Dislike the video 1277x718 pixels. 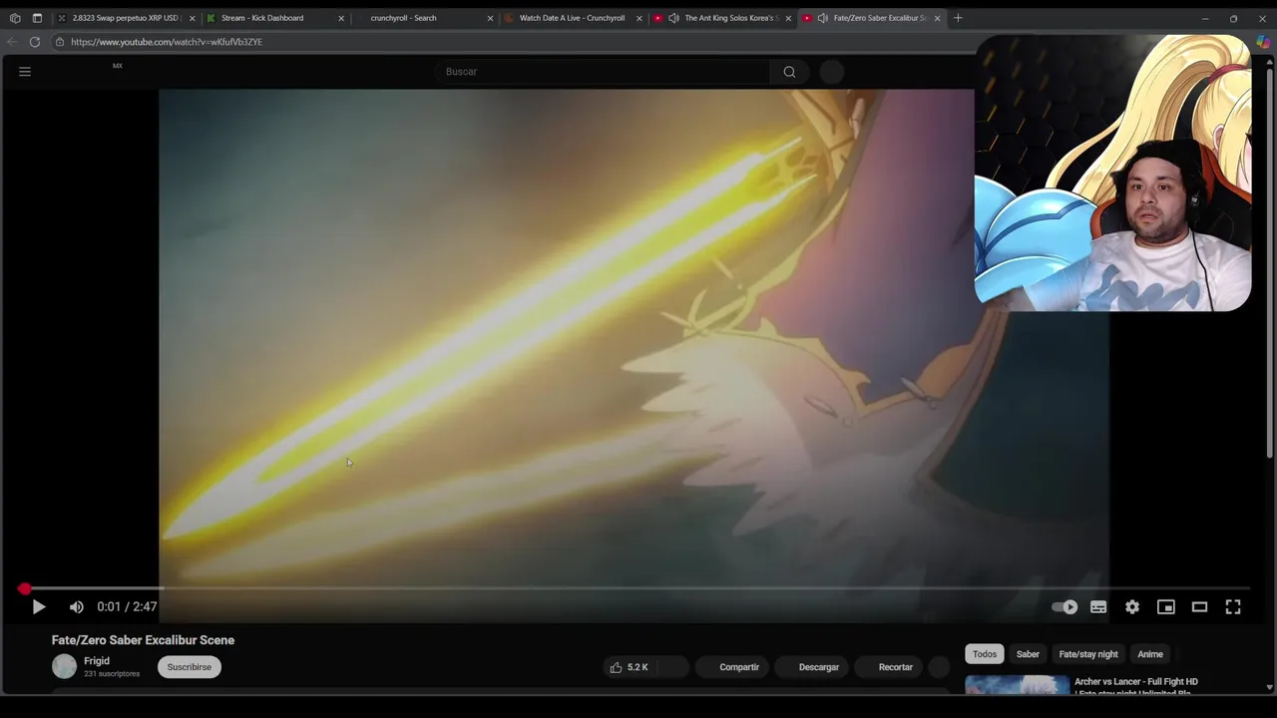click(671, 667)
